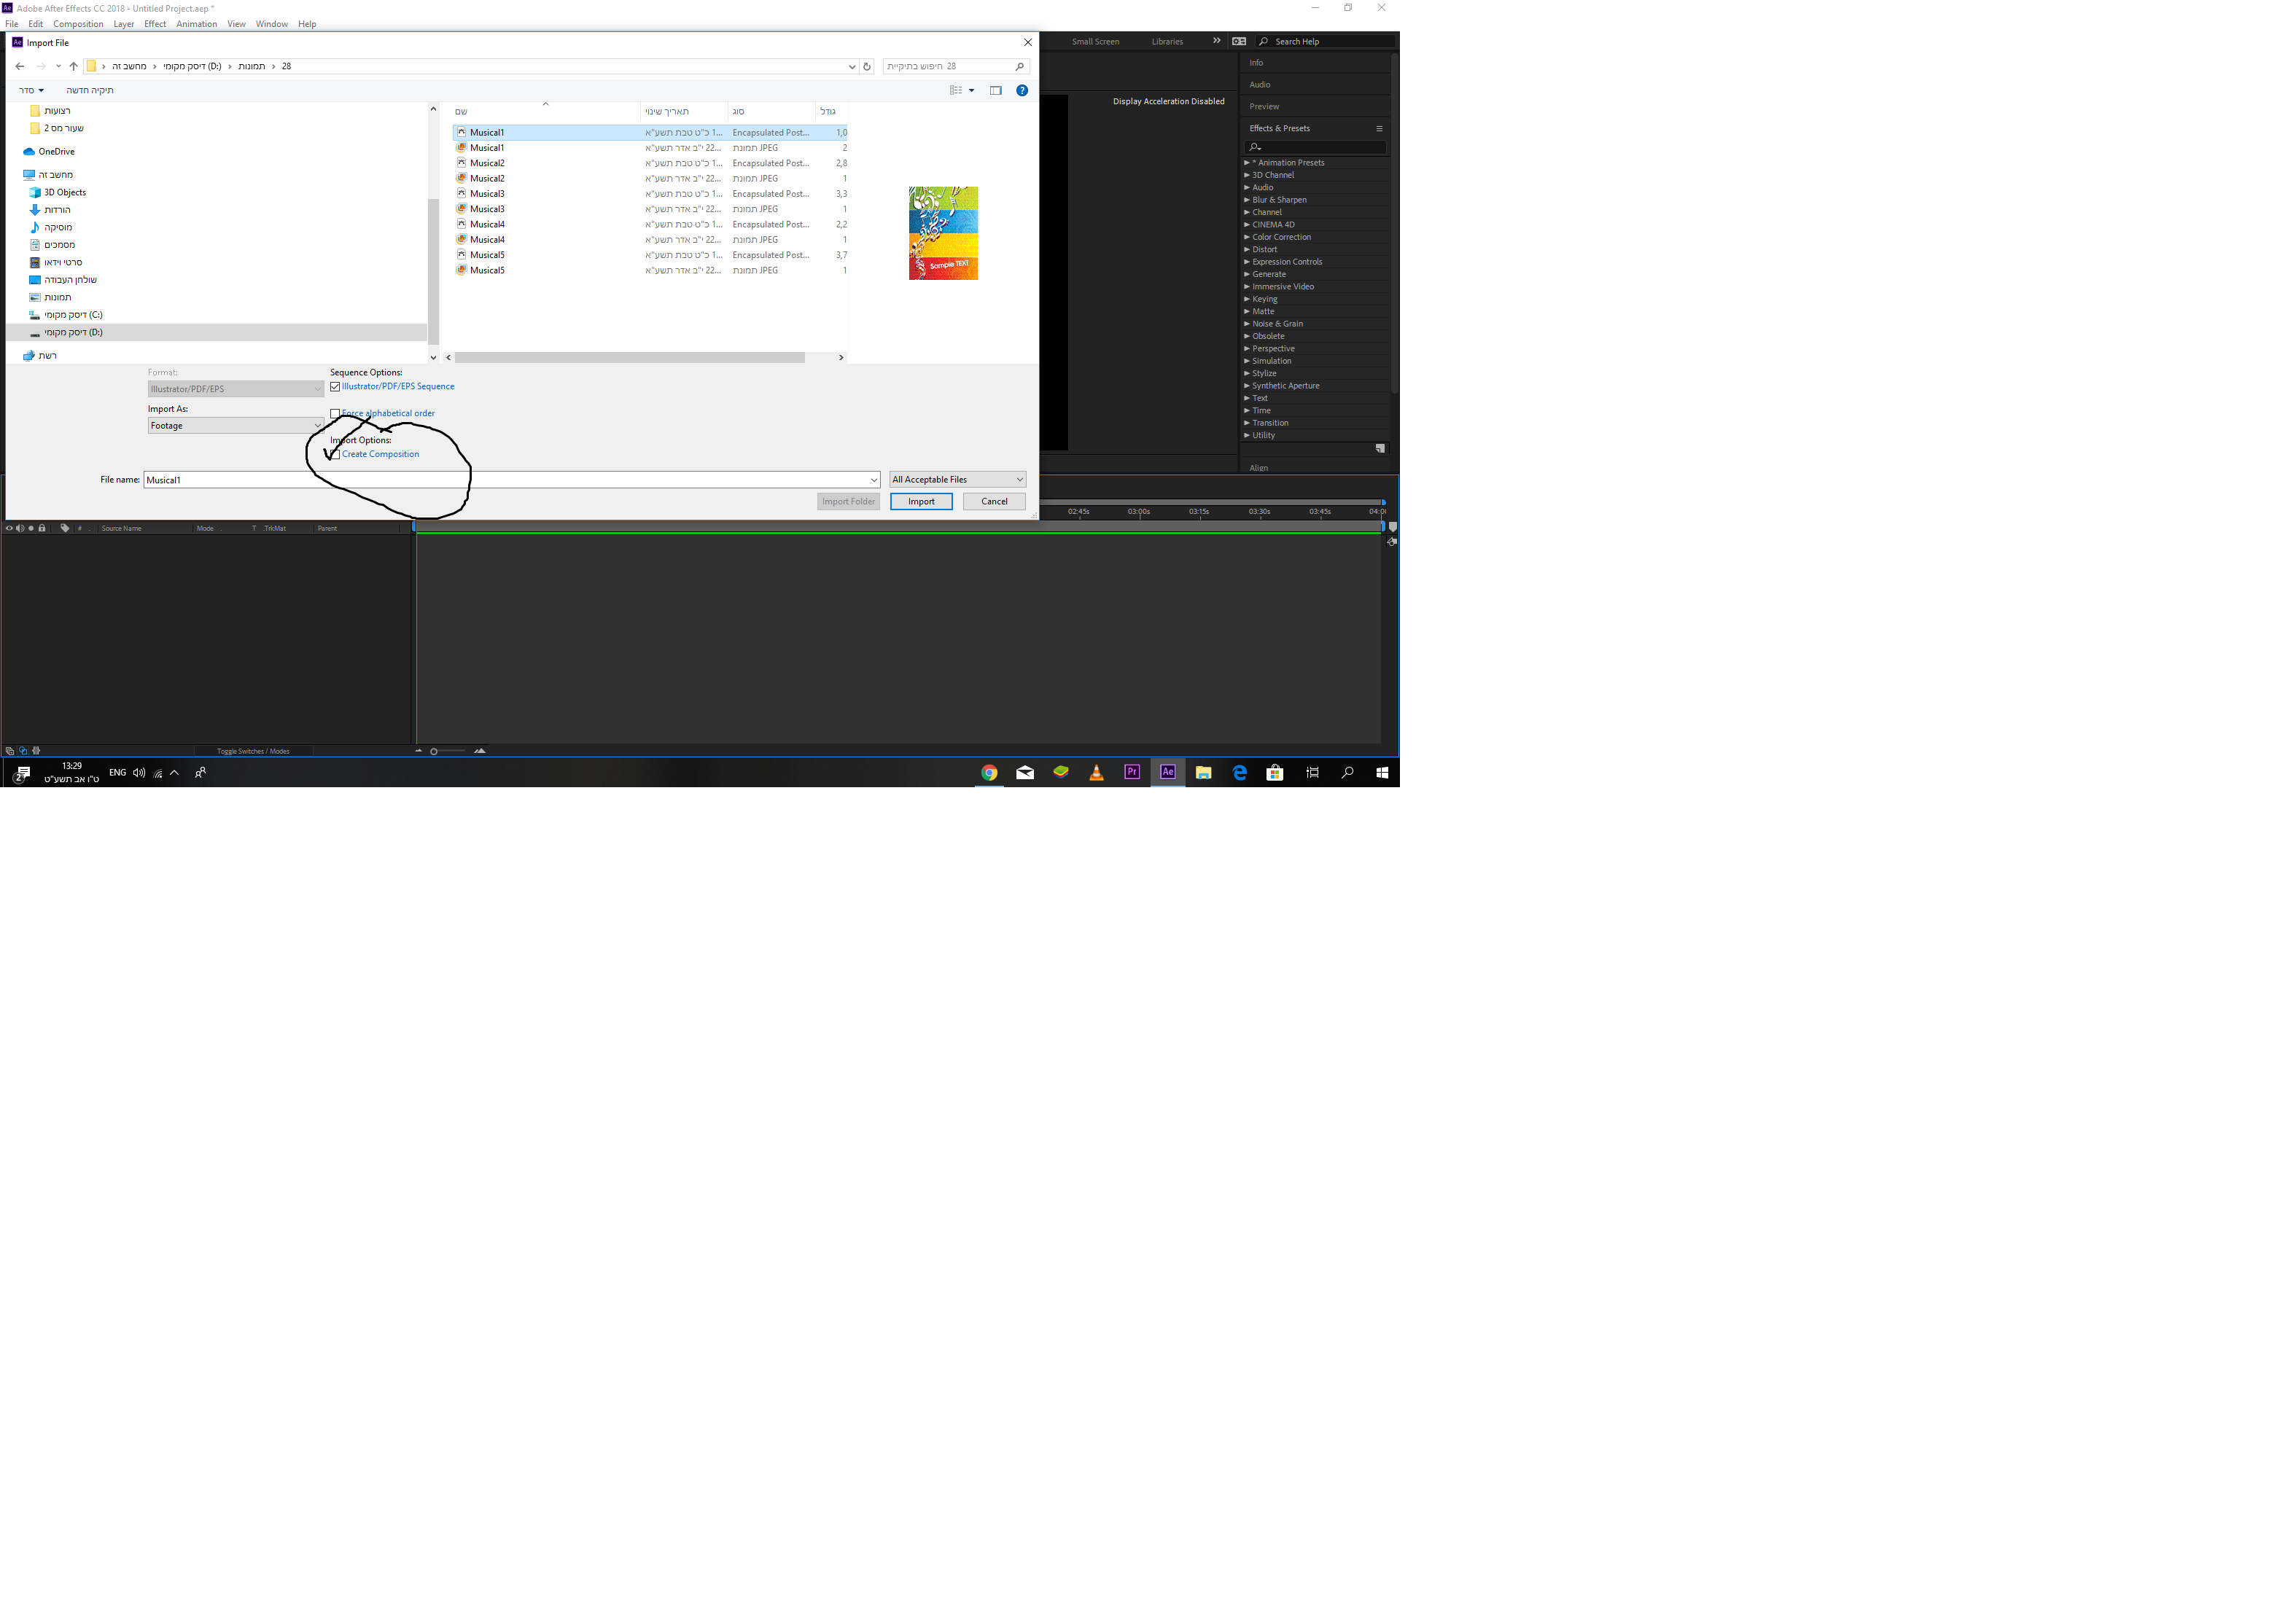Open the All Acceptable Files filter dropdown
Screen dimensions: 2272x1624
pos(957,480)
